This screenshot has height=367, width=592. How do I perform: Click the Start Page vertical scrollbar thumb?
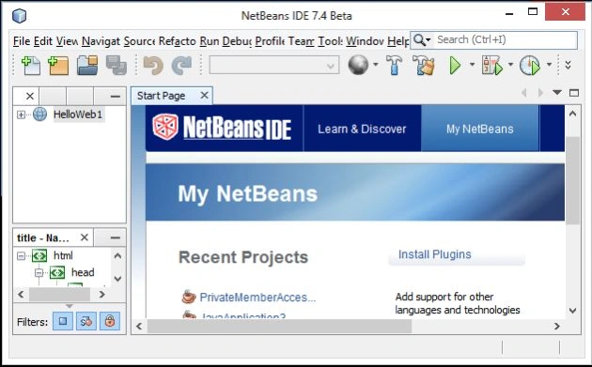[573, 180]
